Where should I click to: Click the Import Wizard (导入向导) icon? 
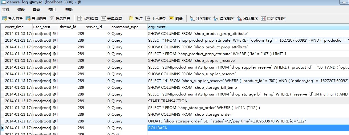pyautogui.click(x=4, y=18)
